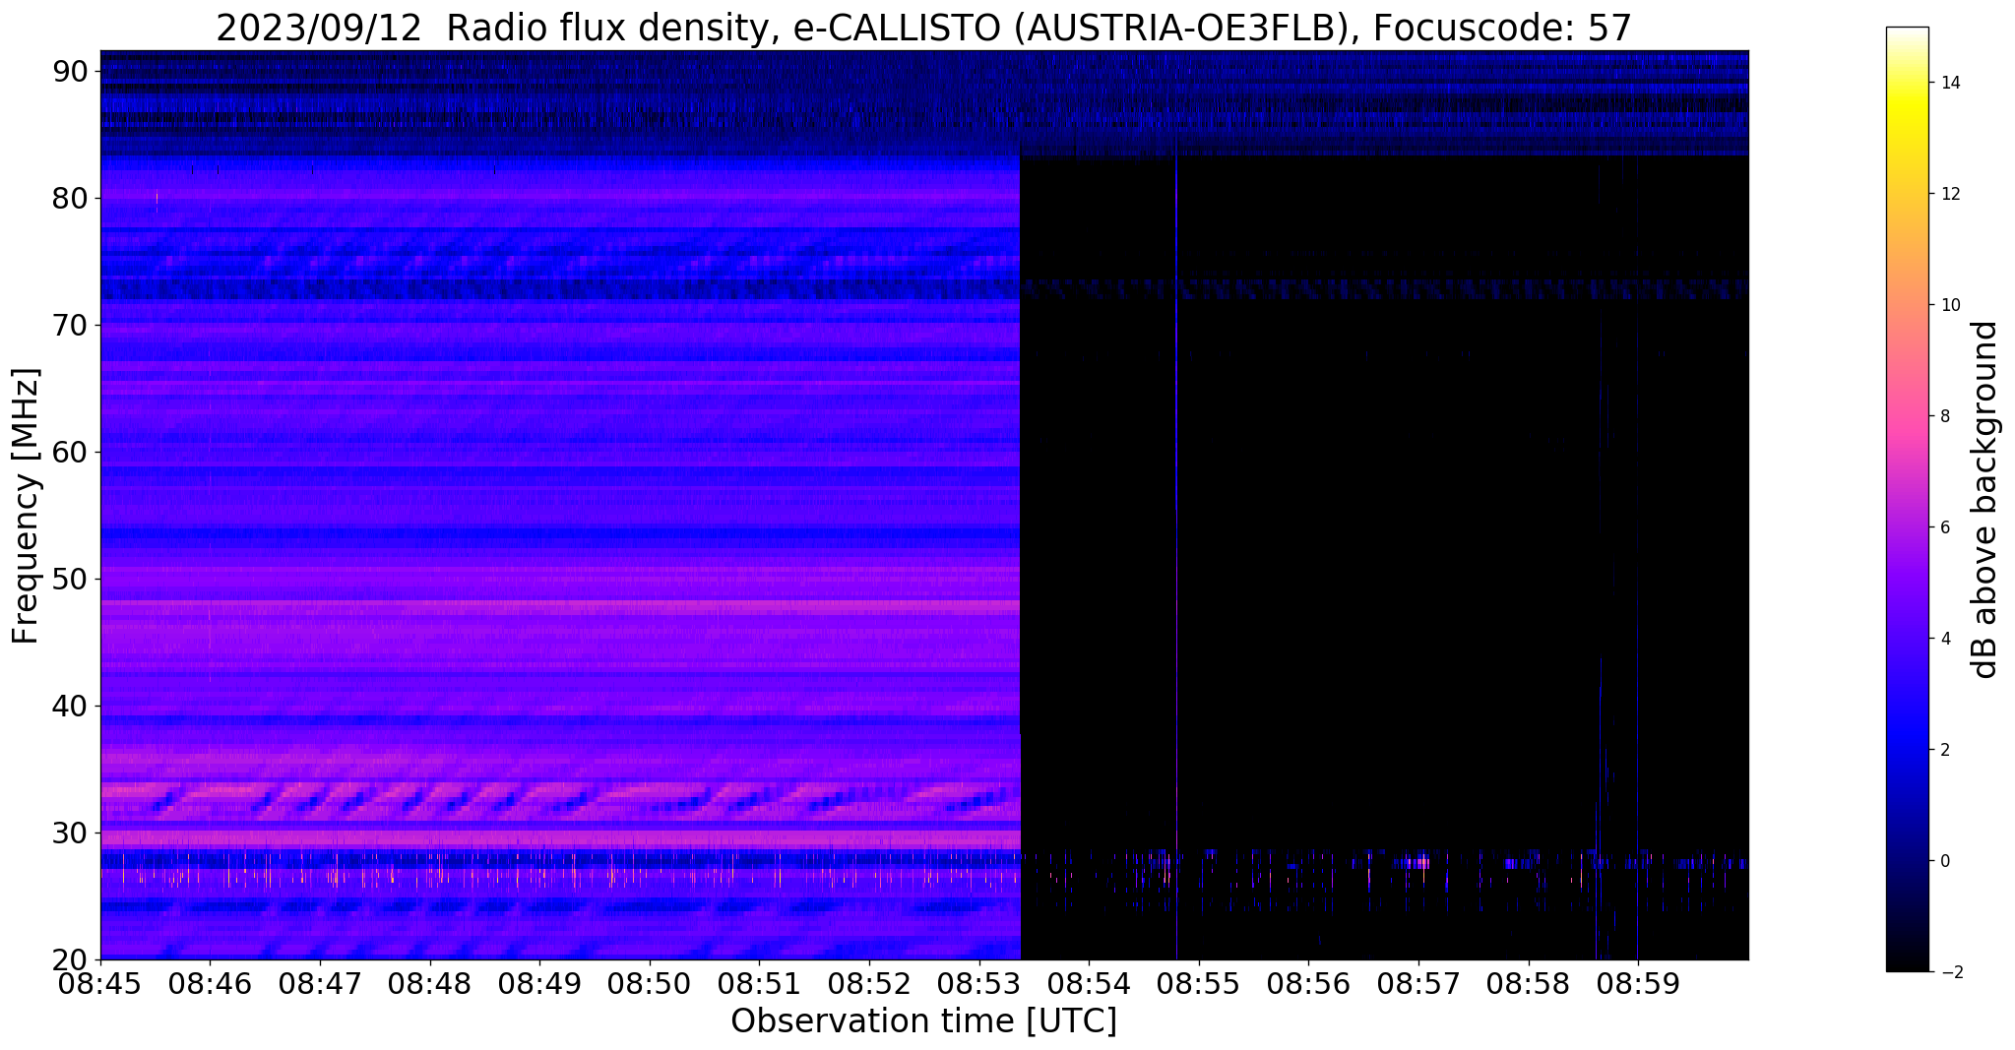Click the 'Observation time [UTC]' axis label
Viewport: 2015px width, 1050px height.
(x=923, y=1021)
